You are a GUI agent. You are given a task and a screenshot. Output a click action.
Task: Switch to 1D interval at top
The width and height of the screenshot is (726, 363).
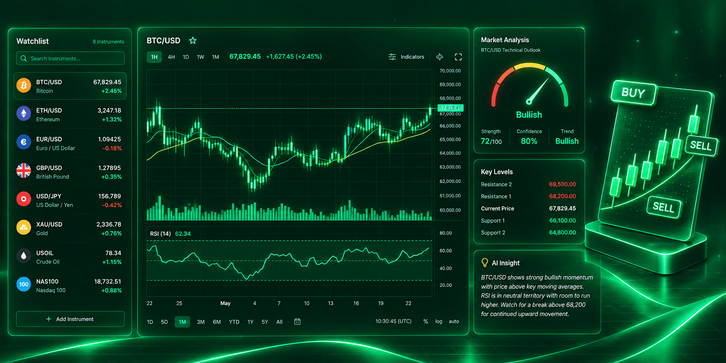pos(186,57)
